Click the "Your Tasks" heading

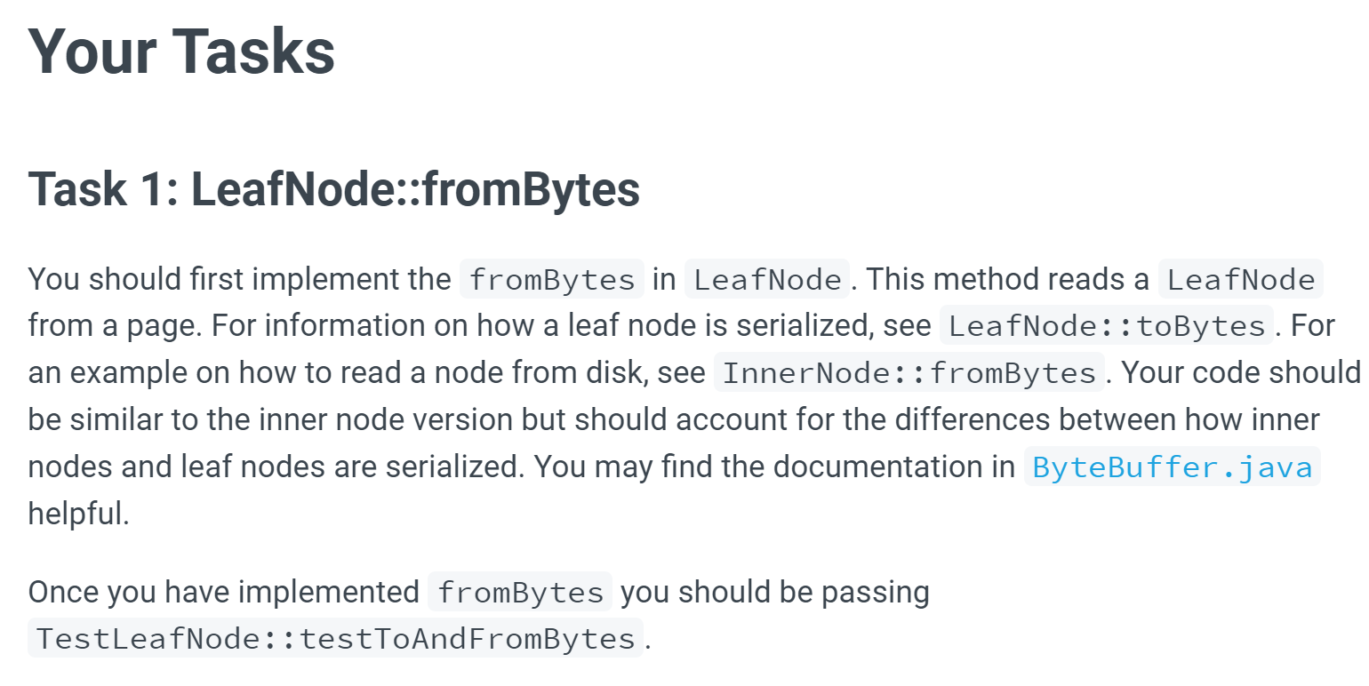(181, 51)
